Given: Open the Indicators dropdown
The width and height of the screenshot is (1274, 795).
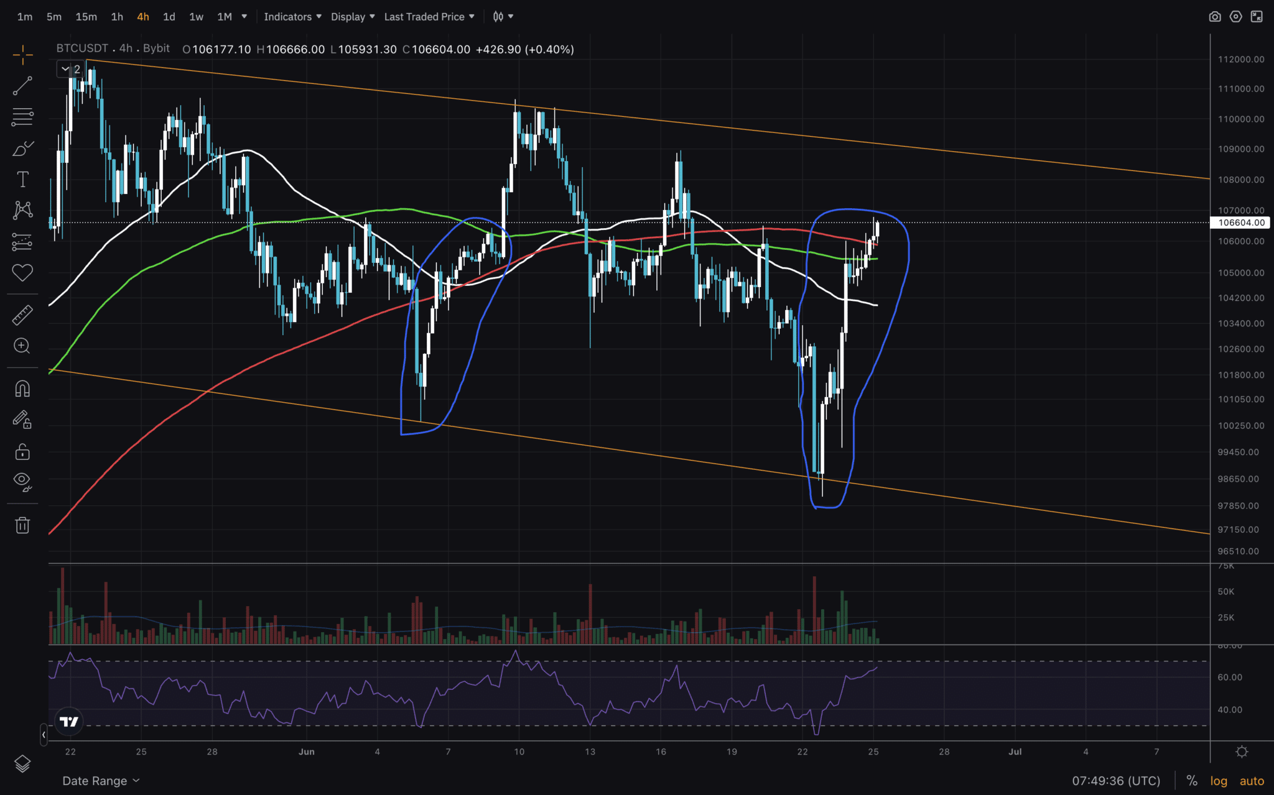Looking at the screenshot, I should 288,17.
